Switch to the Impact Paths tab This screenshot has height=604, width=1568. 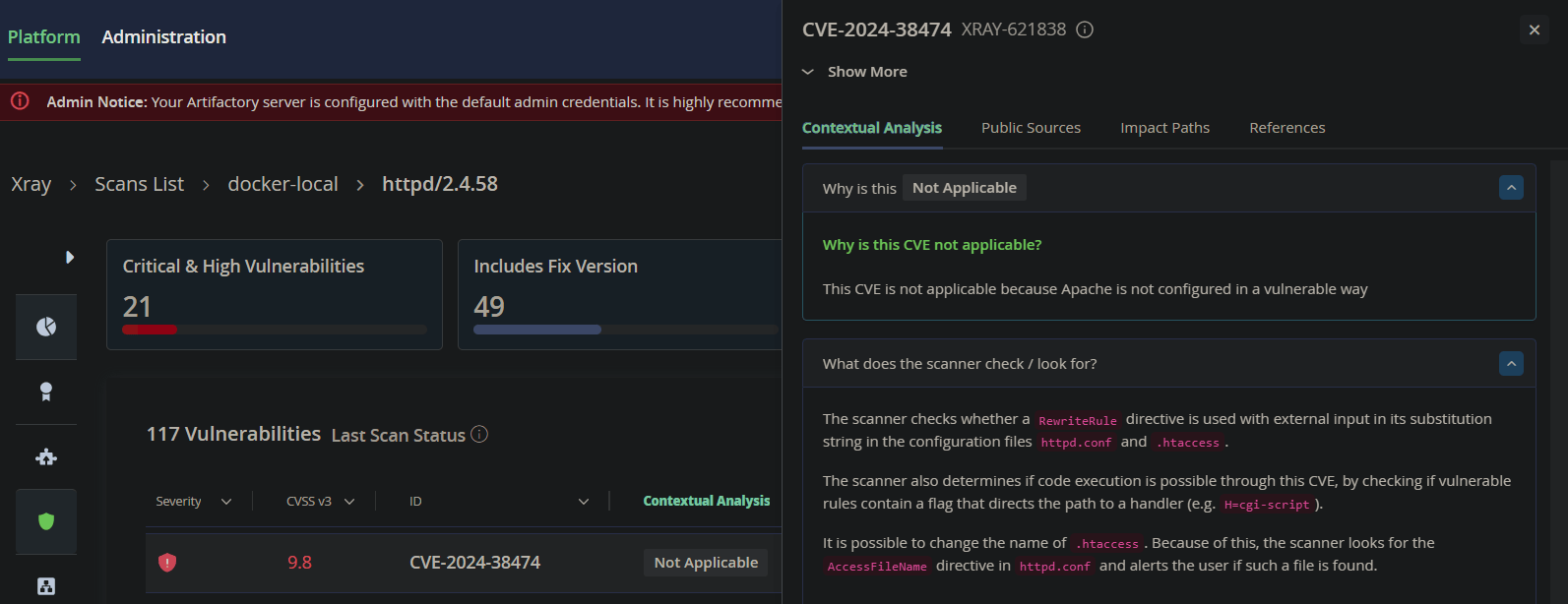click(x=1164, y=128)
